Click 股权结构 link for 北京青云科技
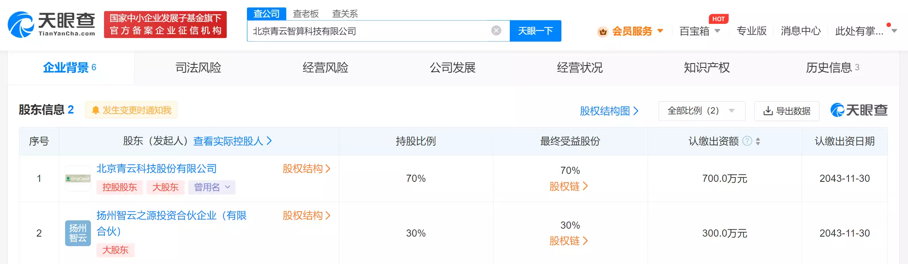This screenshot has width=908, height=264. [x=306, y=169]
